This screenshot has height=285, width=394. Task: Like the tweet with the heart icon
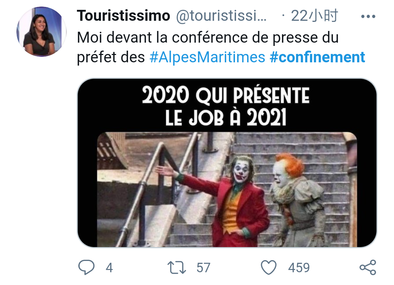[269, 268]
